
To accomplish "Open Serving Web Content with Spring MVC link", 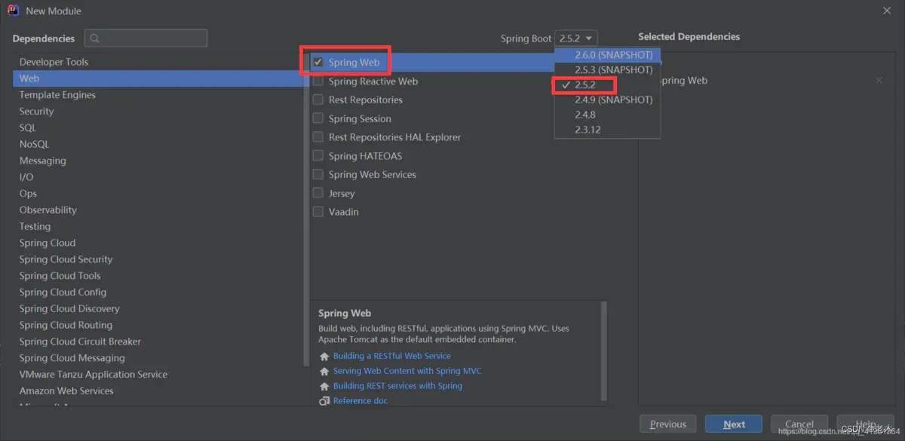I will click(407, 371).
